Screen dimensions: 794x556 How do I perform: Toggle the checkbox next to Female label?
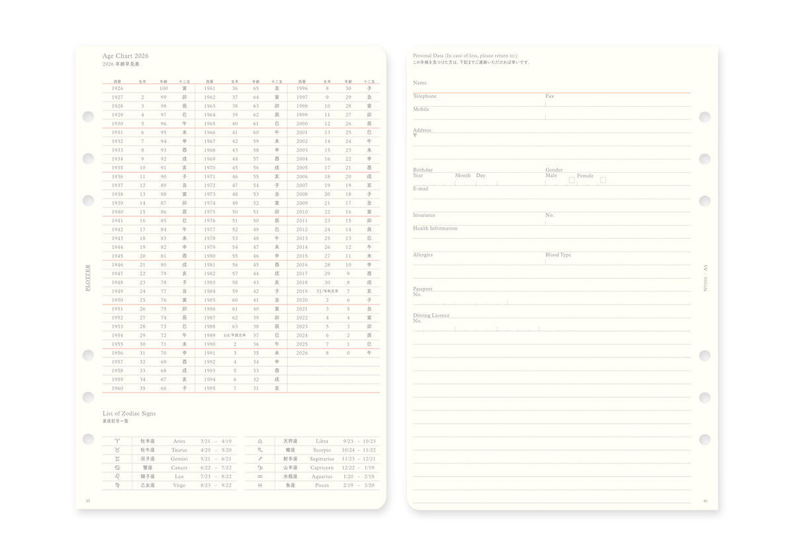pyautogui.click(x=603, y=179)
